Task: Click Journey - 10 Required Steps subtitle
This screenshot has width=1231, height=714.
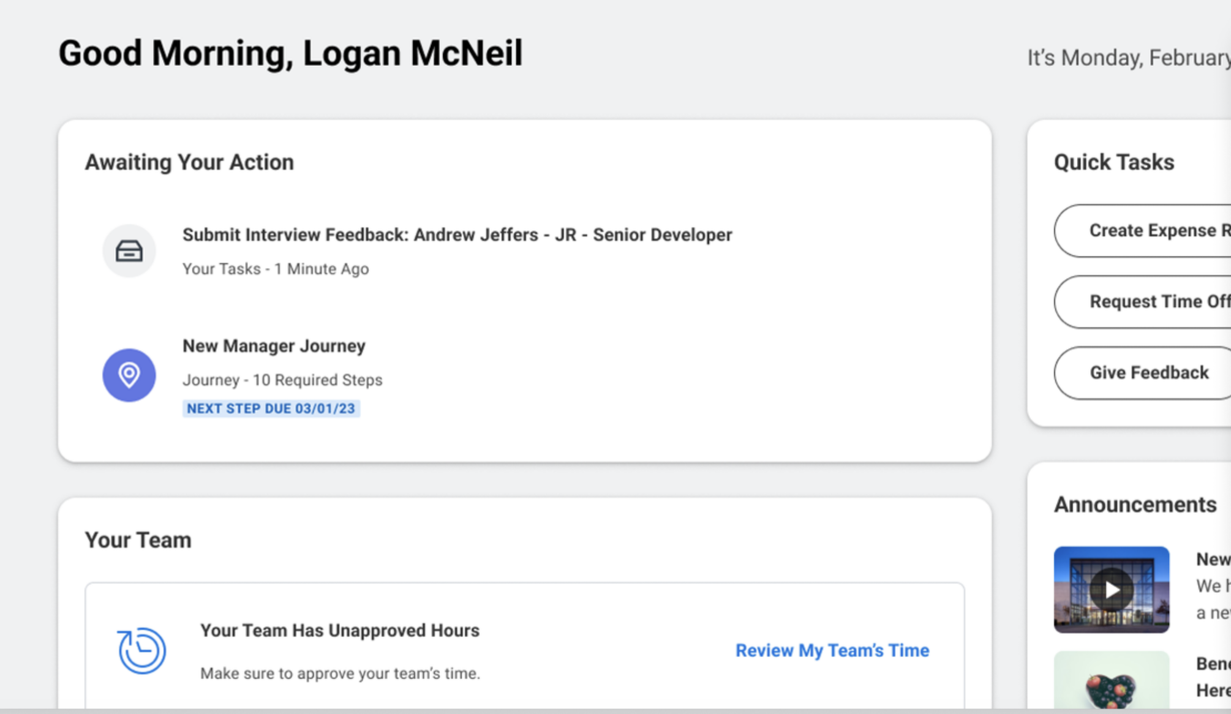Action: [x=282, y=380]
